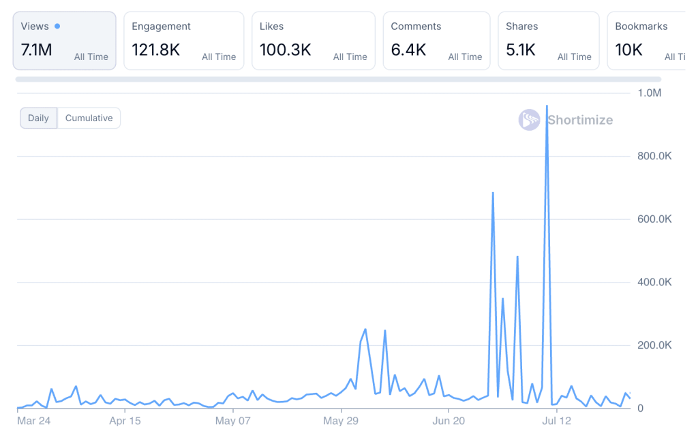This screenshot has height=446, width=698.
Task: Click the horizontal scrollbar under metric cards
Action: 338,80
